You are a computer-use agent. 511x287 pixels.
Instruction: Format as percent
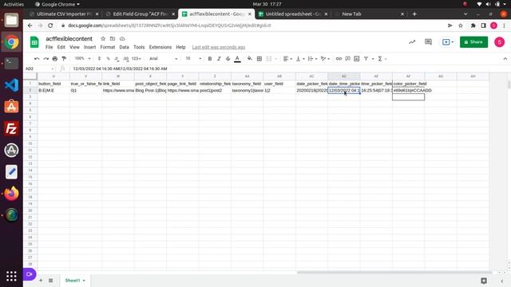point(108,58)
